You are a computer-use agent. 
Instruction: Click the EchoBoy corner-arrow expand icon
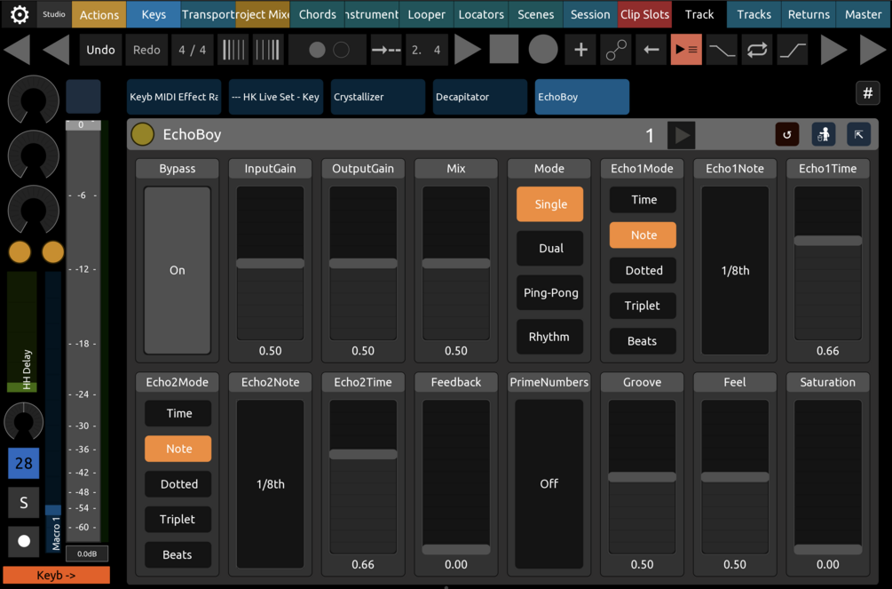pos(858,135)
